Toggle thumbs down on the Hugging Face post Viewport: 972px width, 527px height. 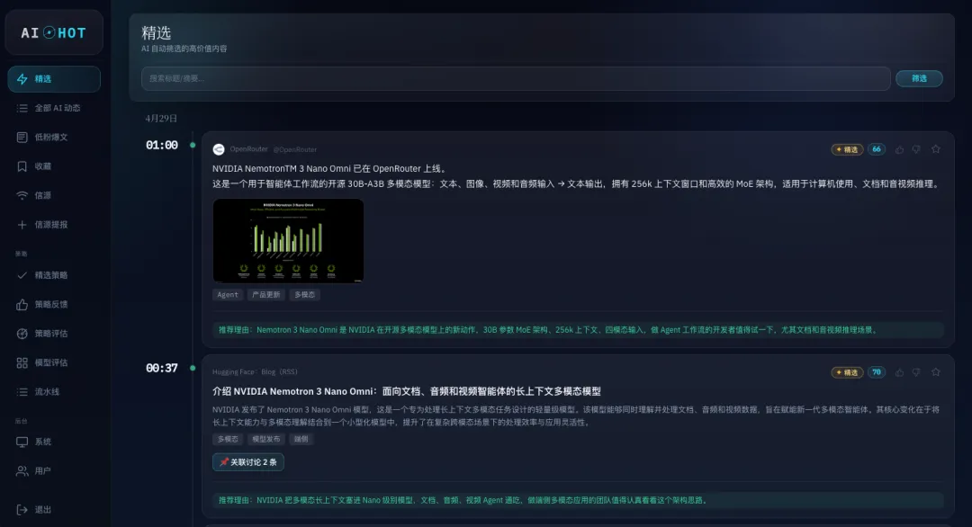coord(915,371)
